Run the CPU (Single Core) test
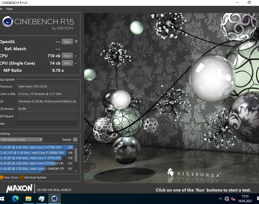The width and height of the screenshot is (259, 204). tap(67, 63)
